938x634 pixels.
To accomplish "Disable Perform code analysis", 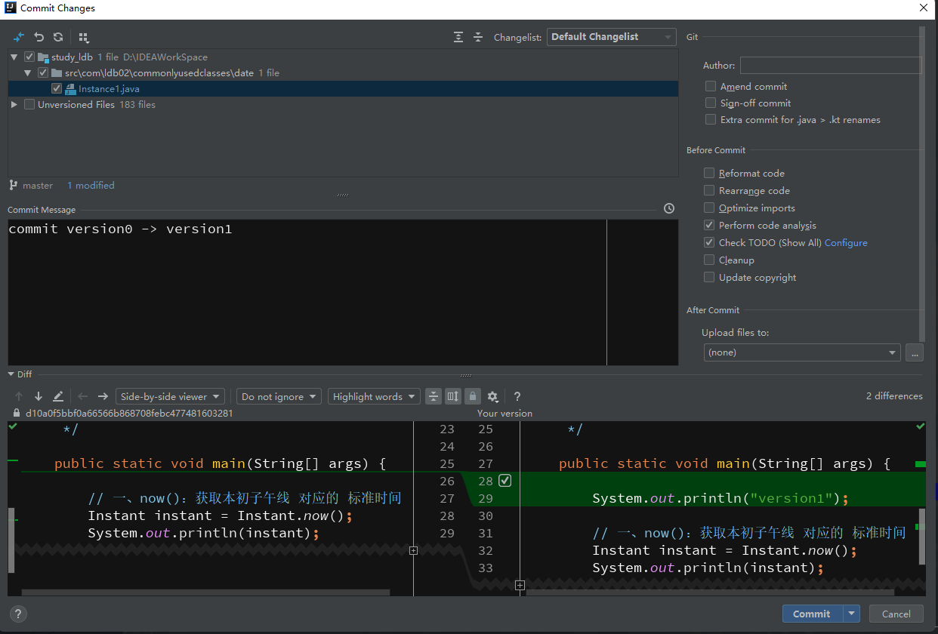I will 709,225.
